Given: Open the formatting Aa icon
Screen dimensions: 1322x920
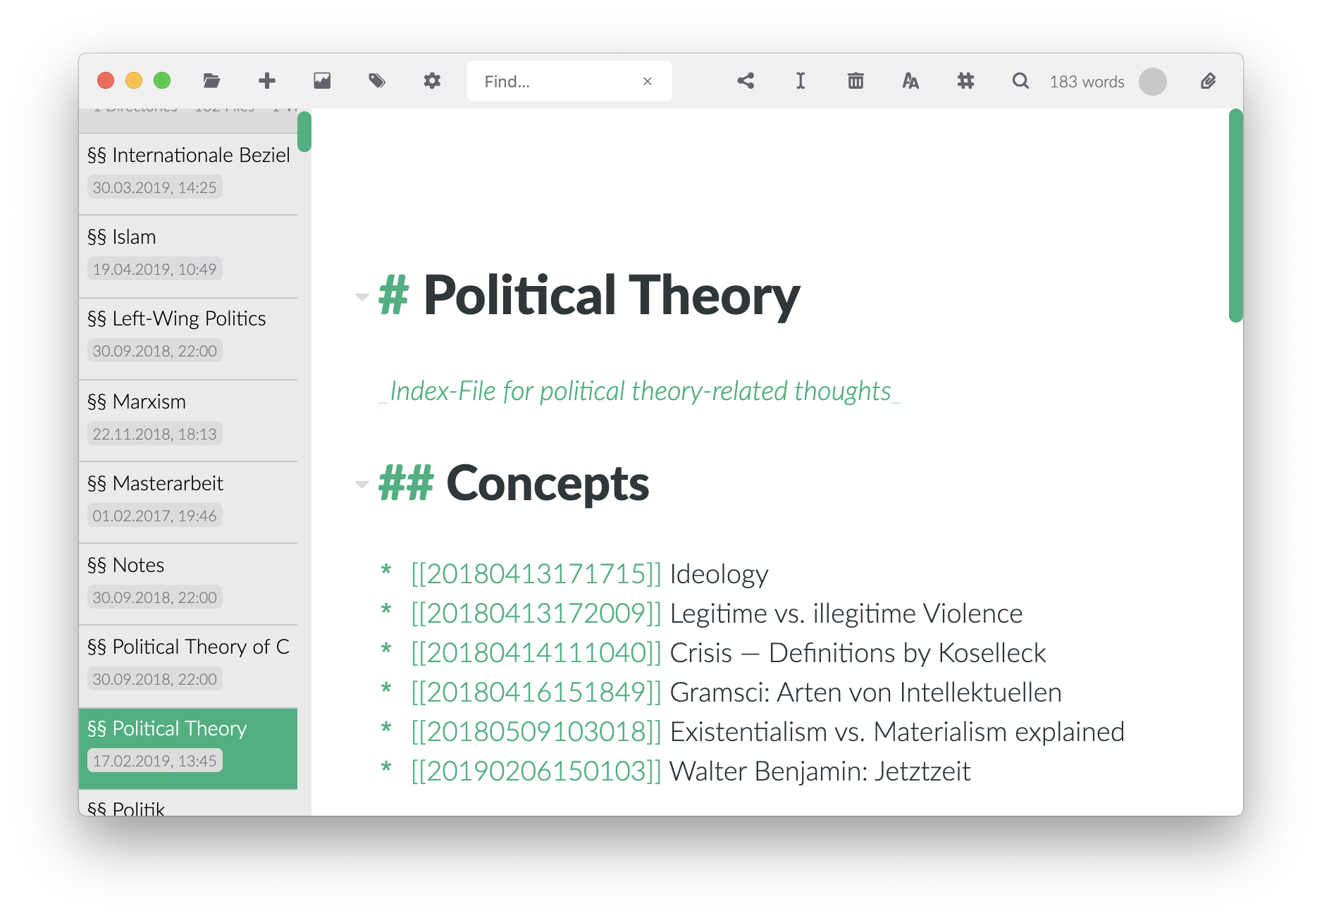Looking at the screenshot, I should [910, 81].
